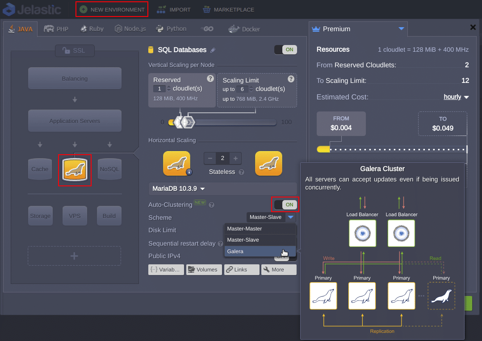Screen dimensions: 482x341
Task: Open help for Sequential restart delay
Action: point(220,243)
